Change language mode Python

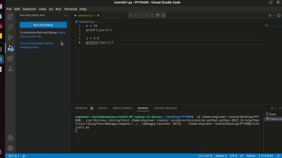point(251,156)
